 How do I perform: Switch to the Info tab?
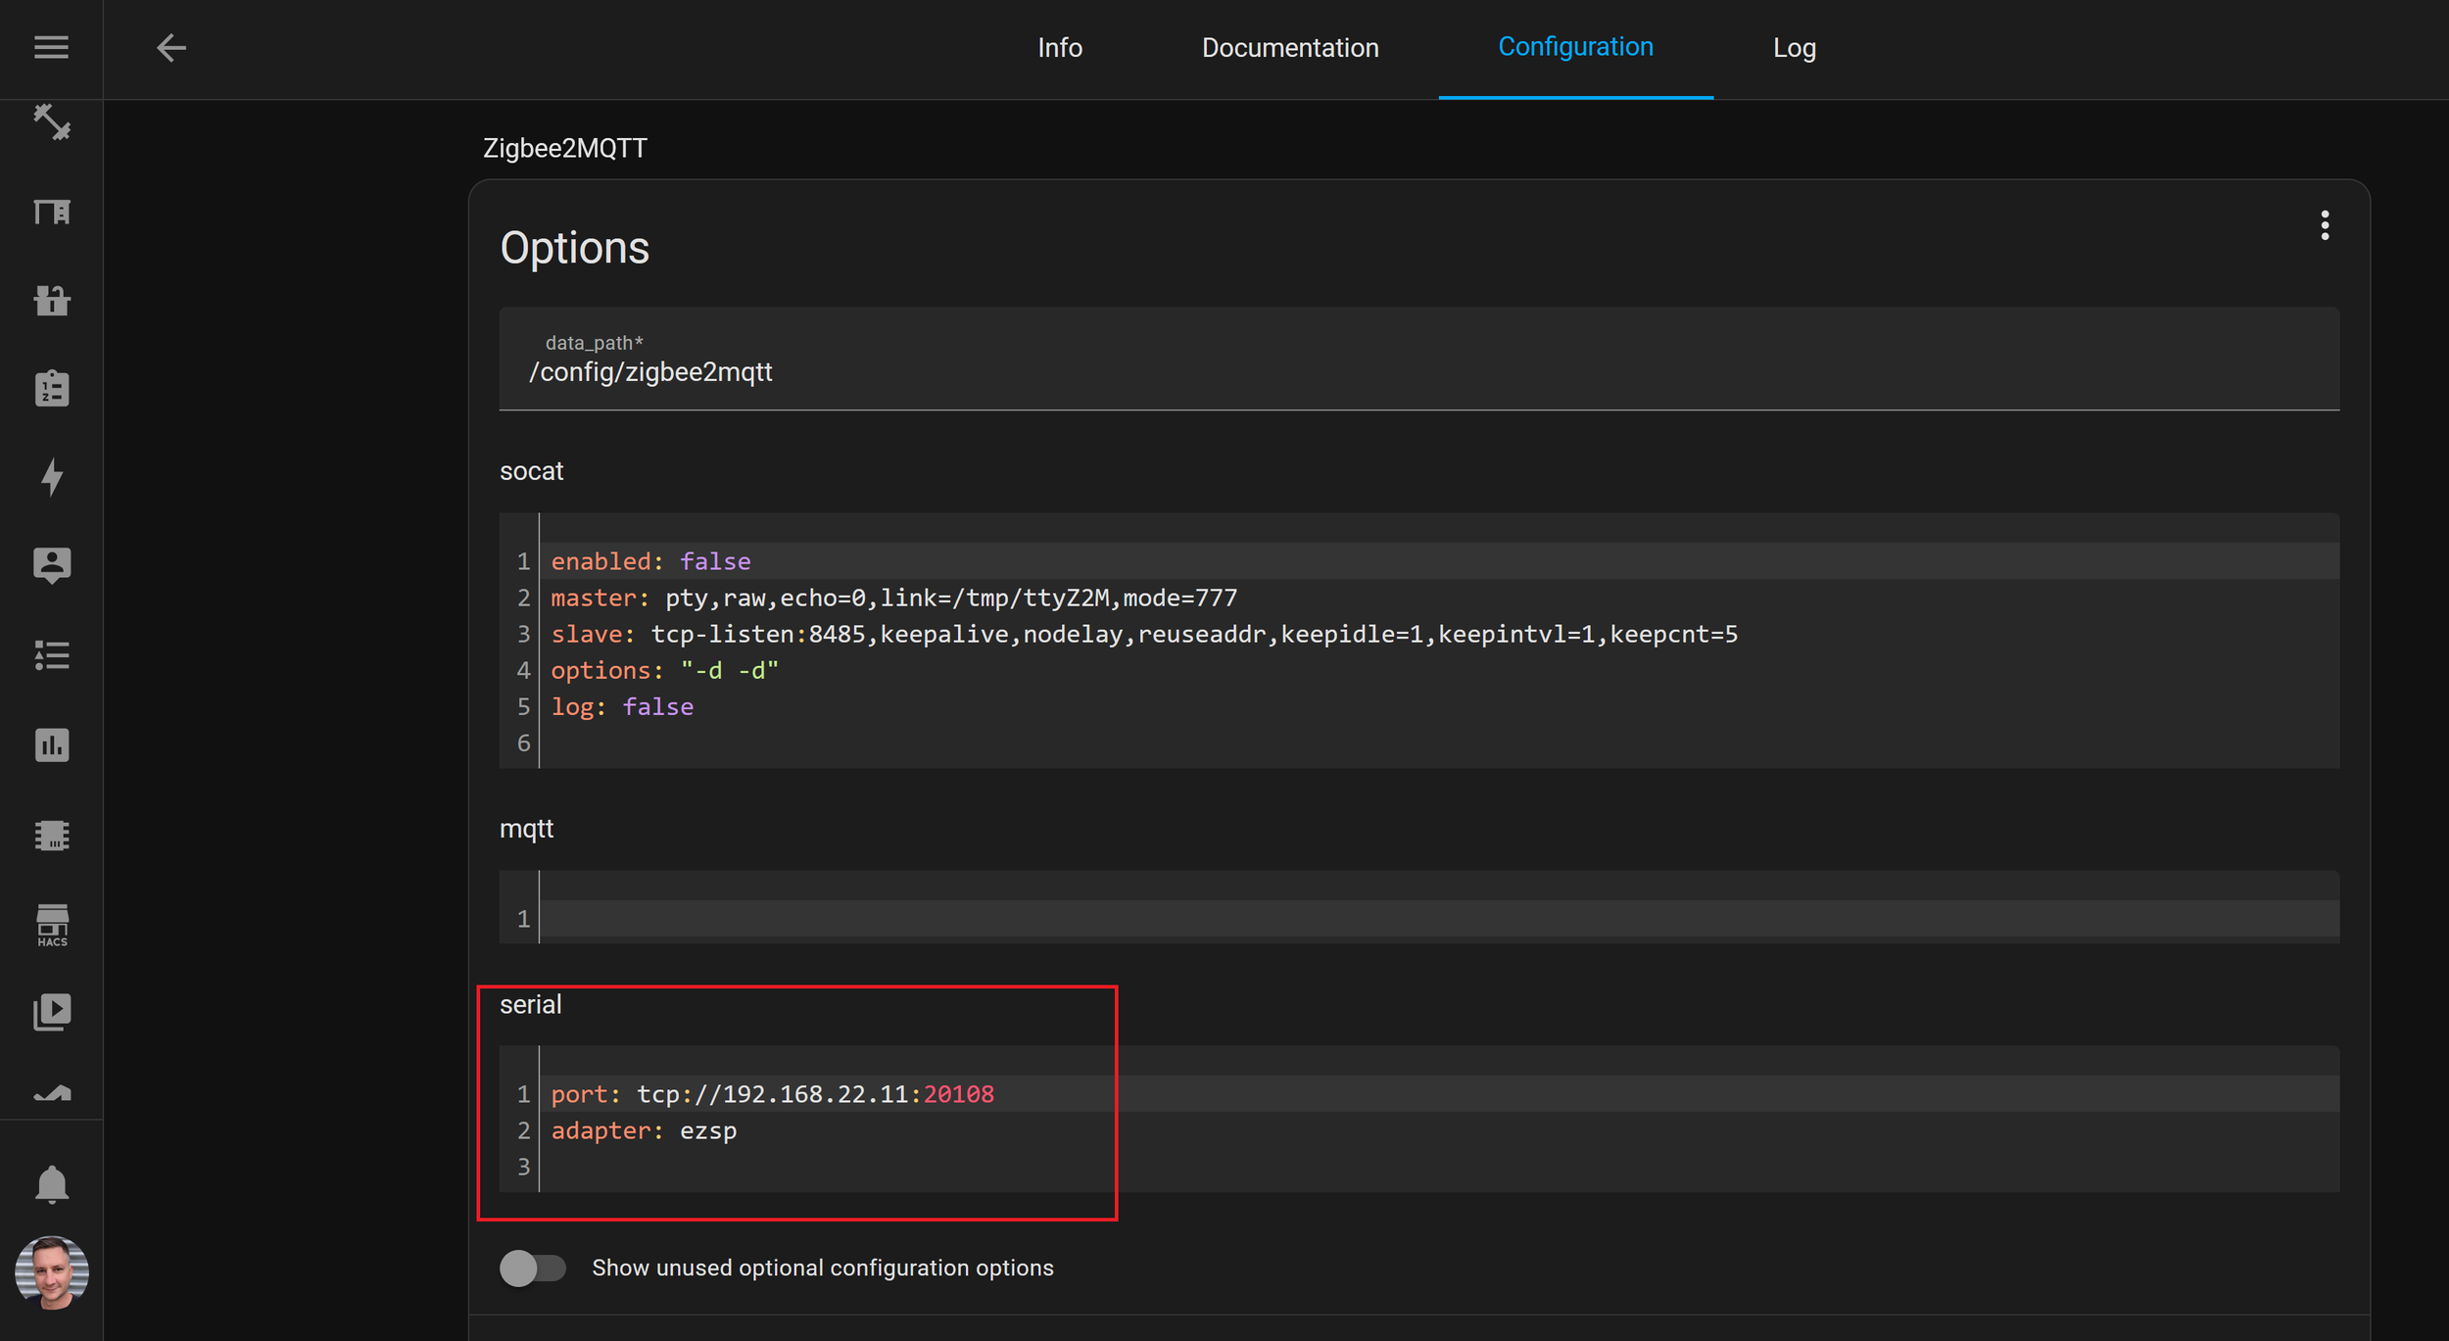click(1059, 47)
